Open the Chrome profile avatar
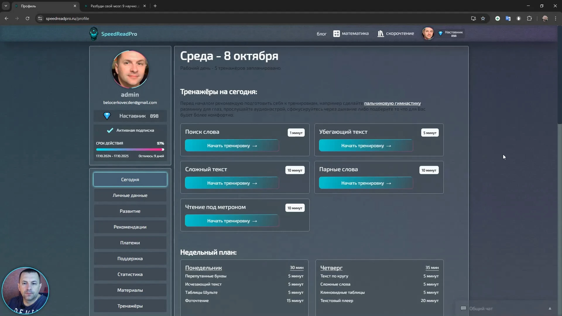Image resolution: width=562 pixels, height=316 pixels. click(x=545, y=18)
